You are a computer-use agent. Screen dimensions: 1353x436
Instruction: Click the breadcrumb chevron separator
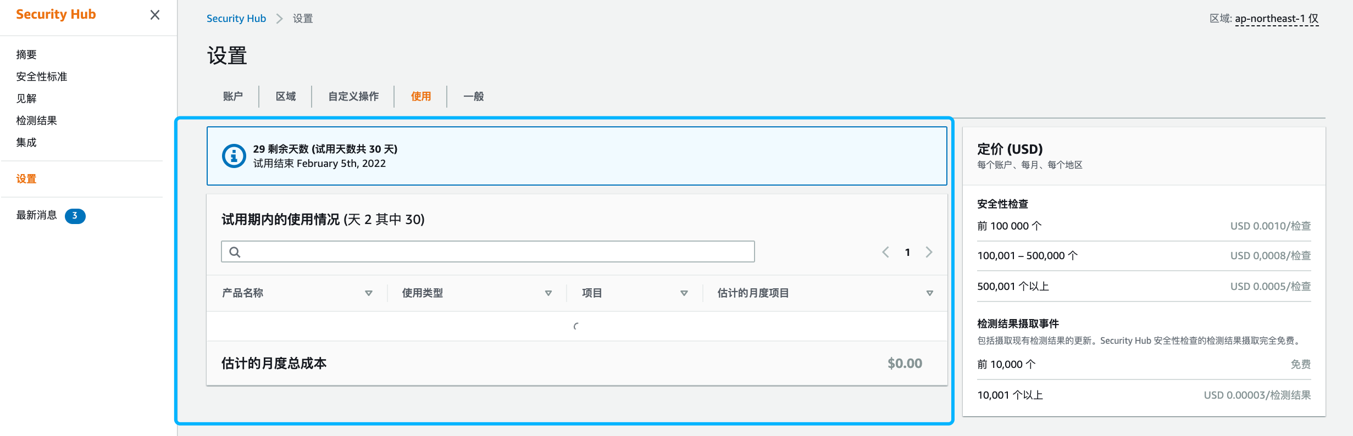[x=279, y=19]
